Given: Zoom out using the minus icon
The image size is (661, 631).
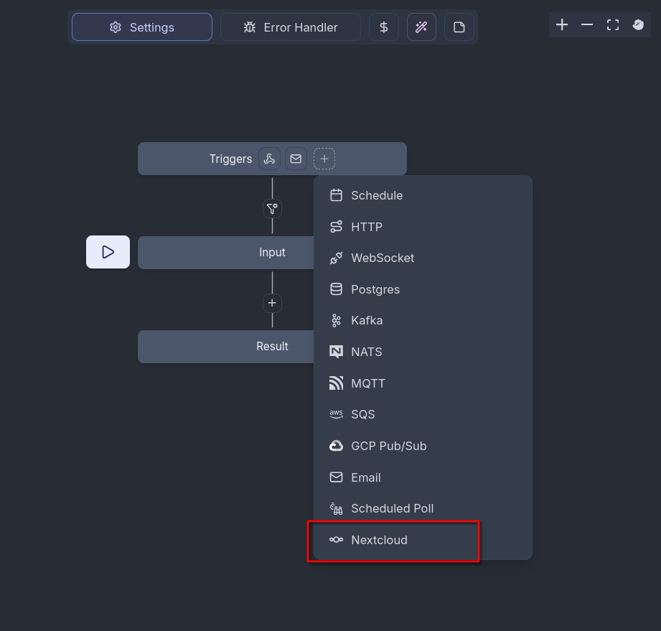Looking at the screenshot, I should [x=587, y=24].
